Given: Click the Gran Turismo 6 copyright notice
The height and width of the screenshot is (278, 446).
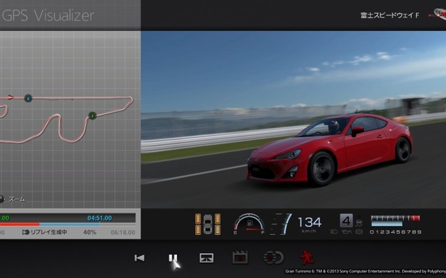Looking at the screenshot, I should (x=365, y=272).
